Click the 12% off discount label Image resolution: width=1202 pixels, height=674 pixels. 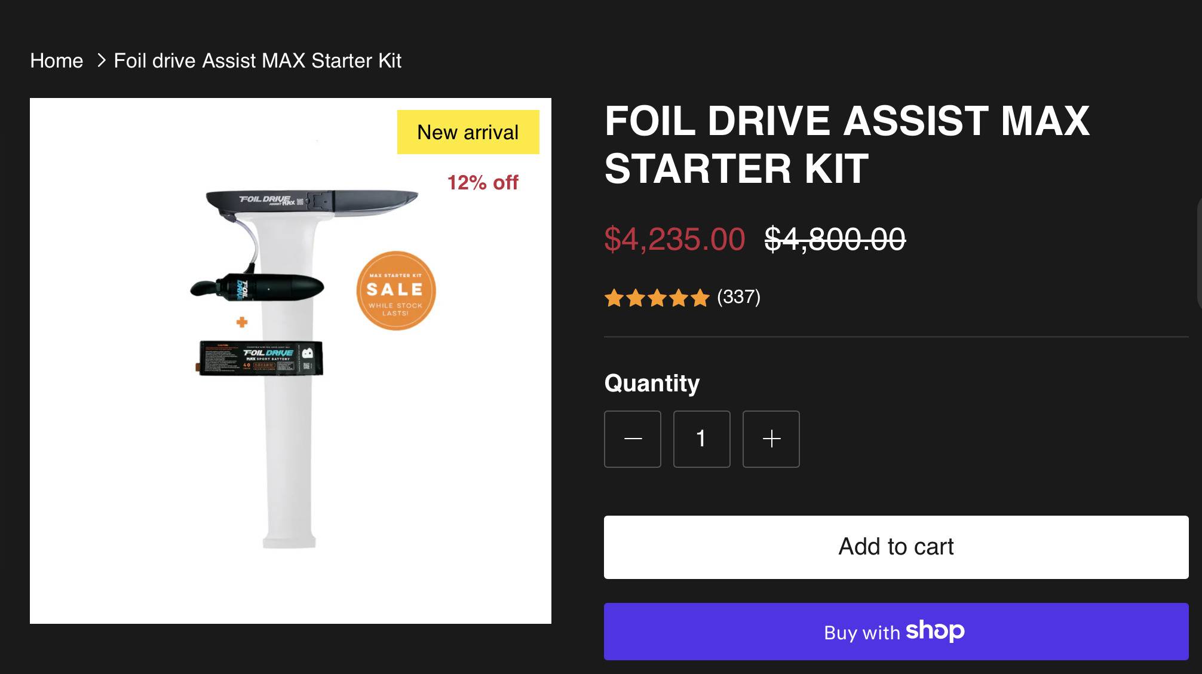point(483,182)
